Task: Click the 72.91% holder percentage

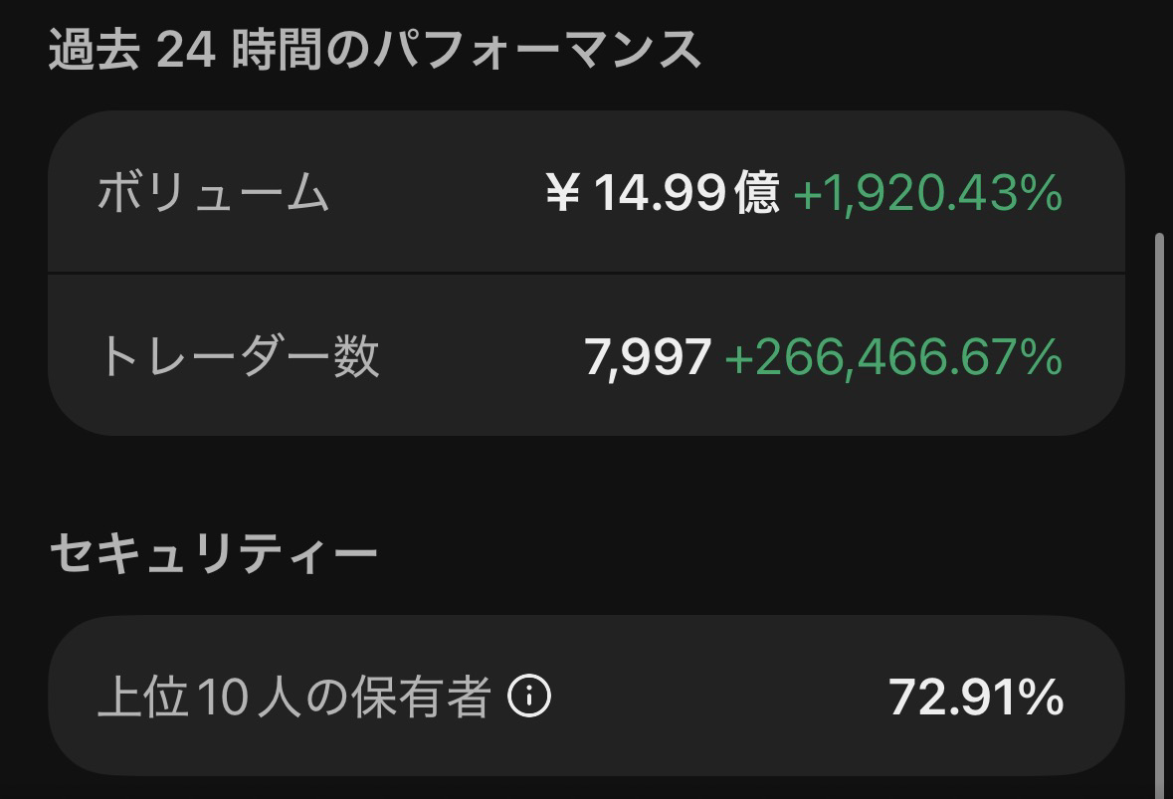Action: [976, 698]
